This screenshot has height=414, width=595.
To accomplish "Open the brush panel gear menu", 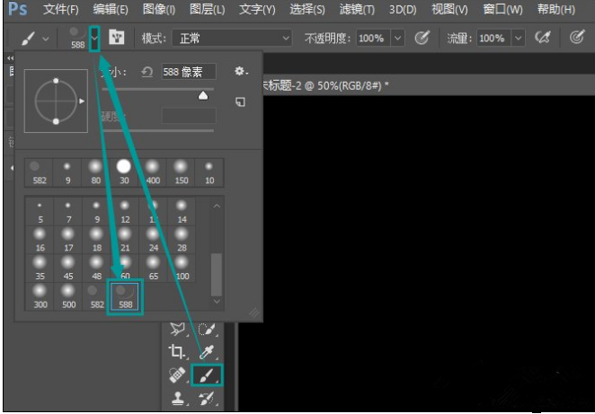I will point(241,71).
